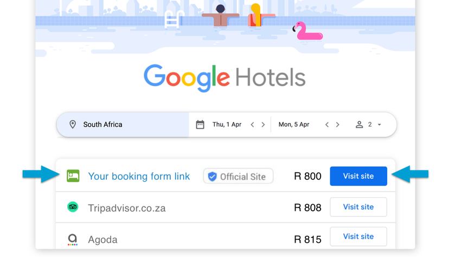The image size is (461, 259).
Task: Open the Your booking form link
Action: [x=139, y=176]
